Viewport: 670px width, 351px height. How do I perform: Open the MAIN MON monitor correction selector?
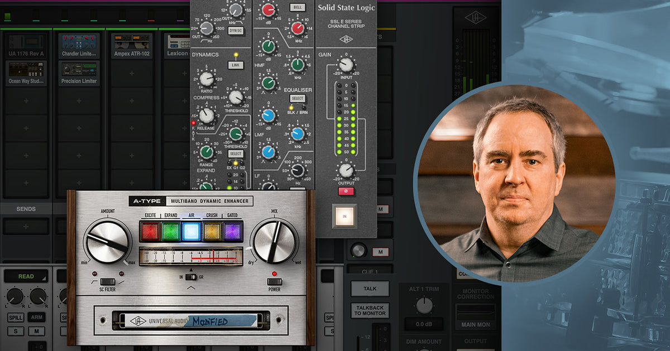coord(475,324)
